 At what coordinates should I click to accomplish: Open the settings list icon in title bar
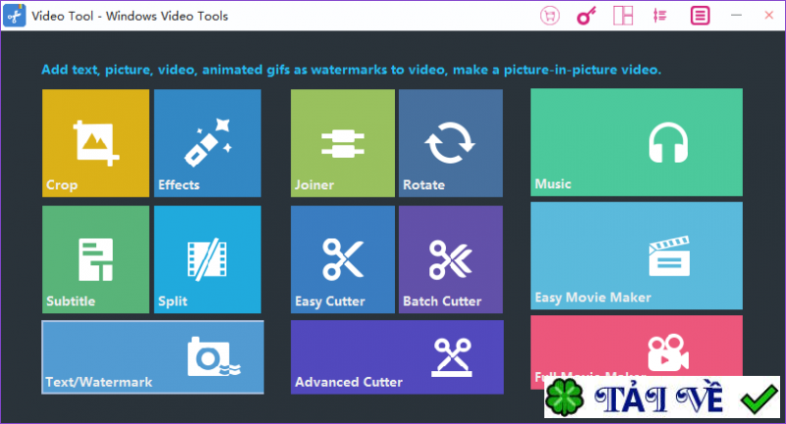tap(660, 16)
